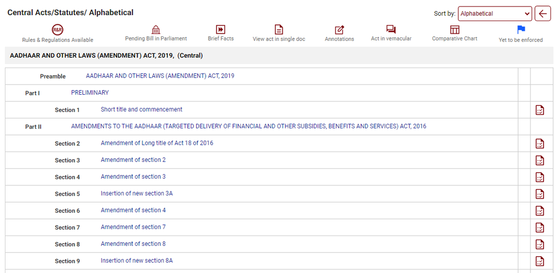Open Amendment of Long title of Act 18

pyautogui.click(x=157, y=143)
